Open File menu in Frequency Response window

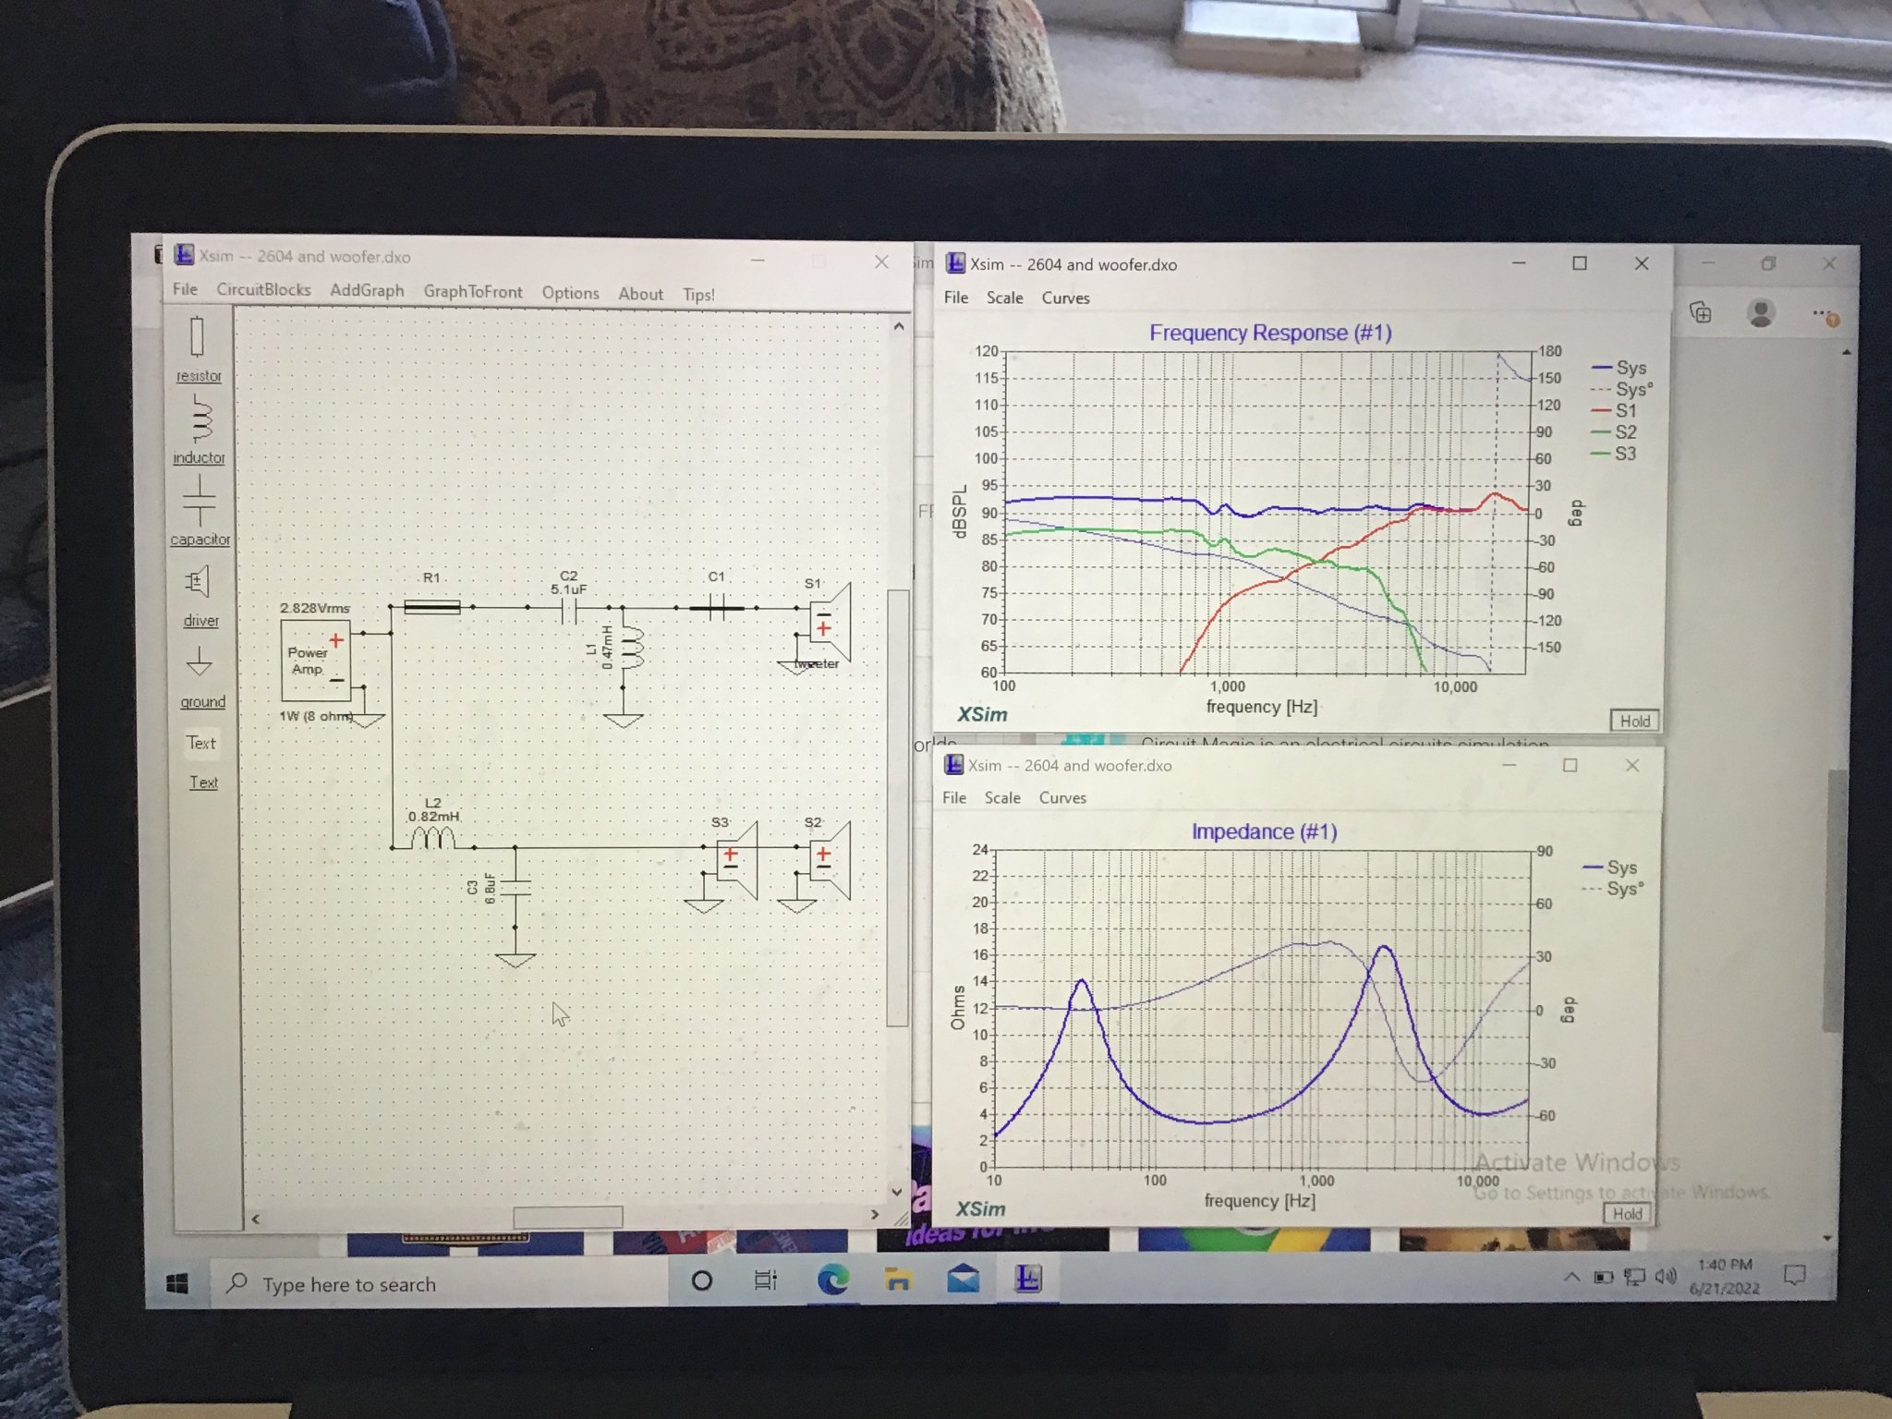click(x=956, y=297)
